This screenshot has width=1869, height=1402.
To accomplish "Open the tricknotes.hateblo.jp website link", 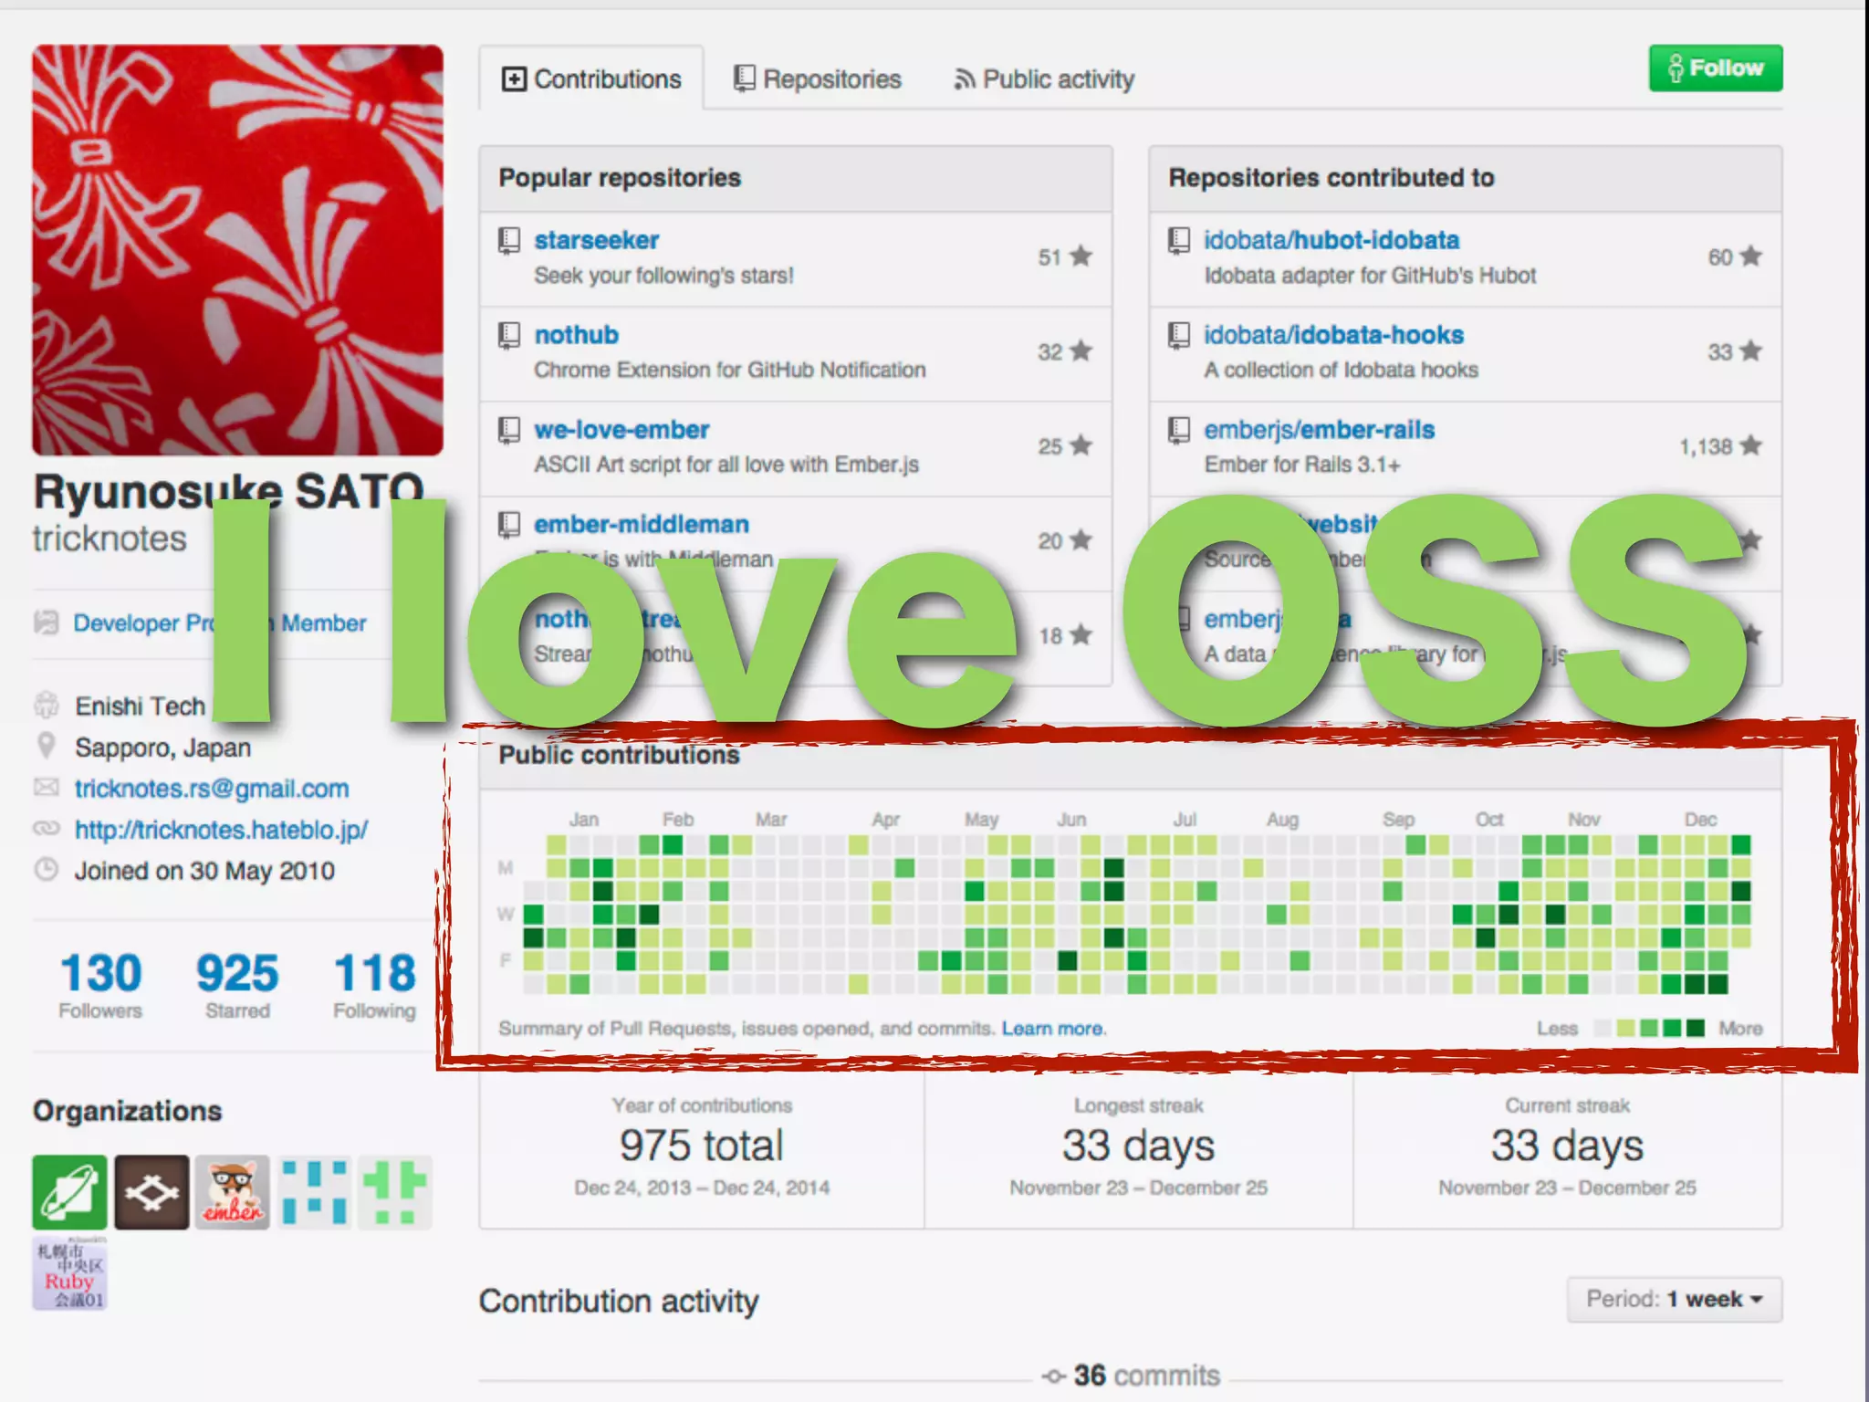I will click(221, 830).
